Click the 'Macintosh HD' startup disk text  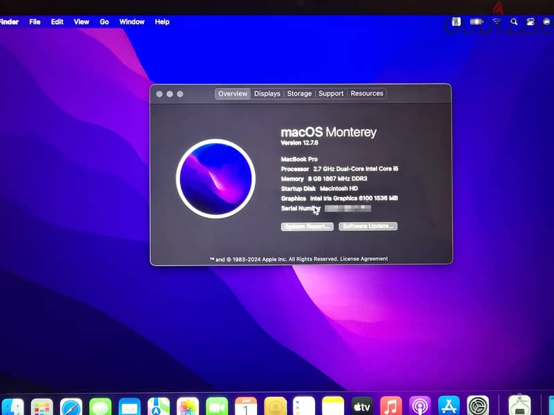tap(339, 188)
